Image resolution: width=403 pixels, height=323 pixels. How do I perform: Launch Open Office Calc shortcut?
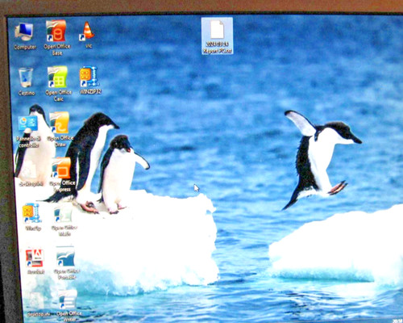coord(58,83)
